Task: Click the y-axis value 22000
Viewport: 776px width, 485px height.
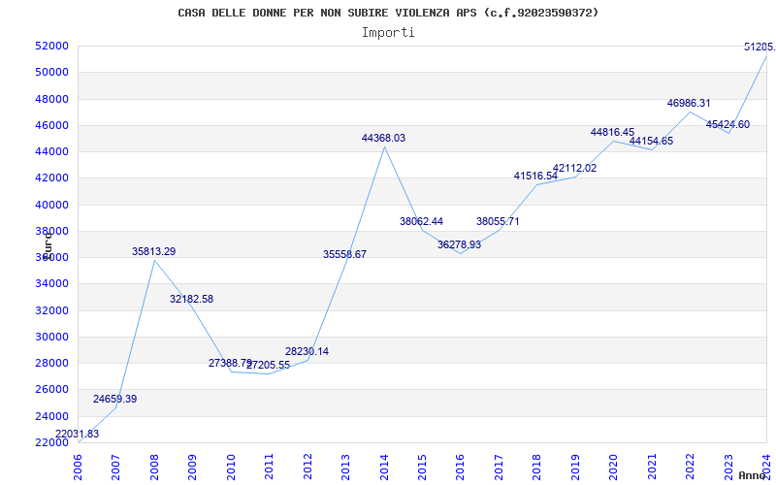Action: 51,442
